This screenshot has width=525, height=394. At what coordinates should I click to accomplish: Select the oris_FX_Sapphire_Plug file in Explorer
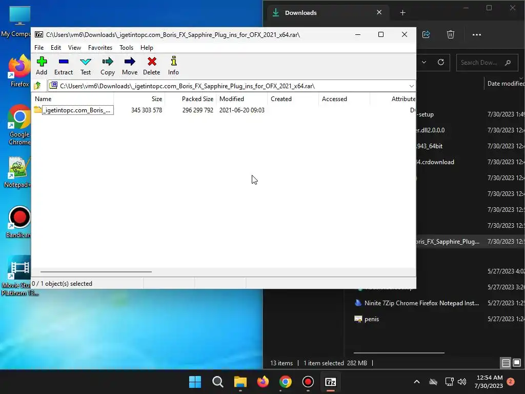448,242
